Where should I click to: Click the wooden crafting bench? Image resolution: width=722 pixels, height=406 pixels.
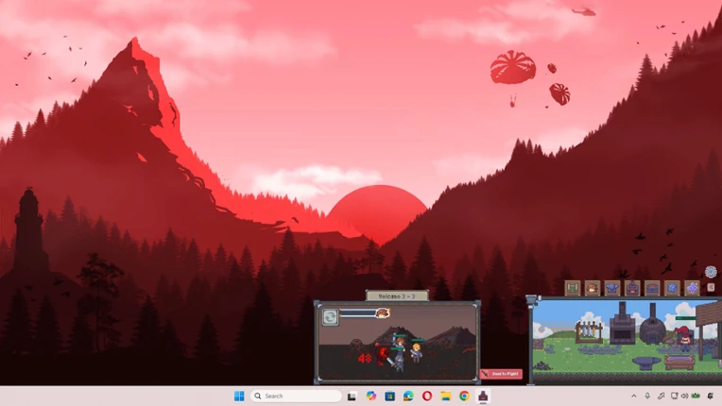pyautogui.click(x=679, y=362)
